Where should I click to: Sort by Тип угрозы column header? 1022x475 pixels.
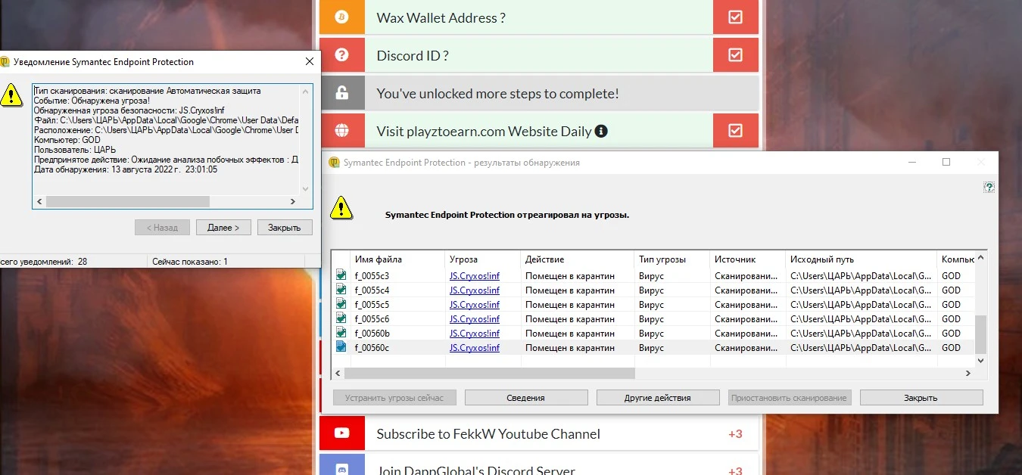(x=672, y=259)
